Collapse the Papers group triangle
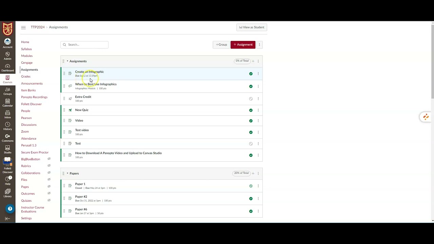434x244 pixels. [67, 174]
